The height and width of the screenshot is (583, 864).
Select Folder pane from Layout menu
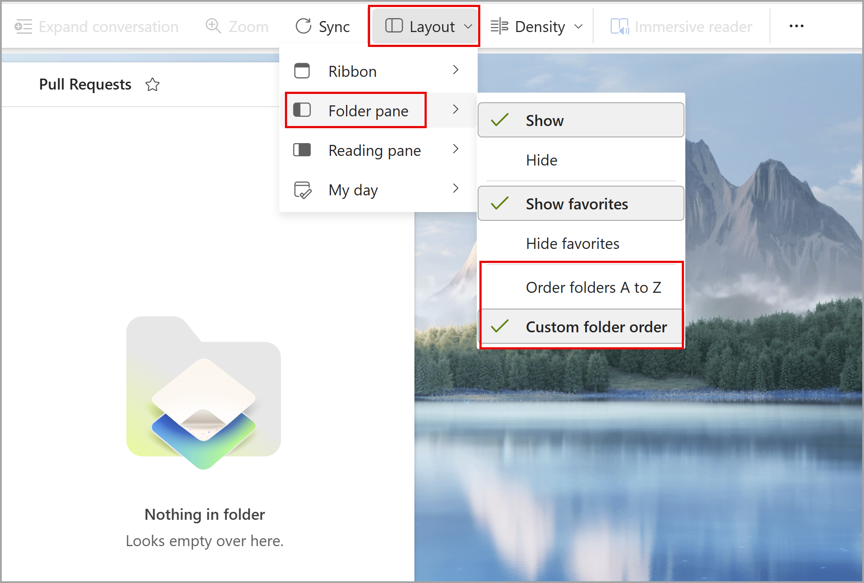pos(367,110)
